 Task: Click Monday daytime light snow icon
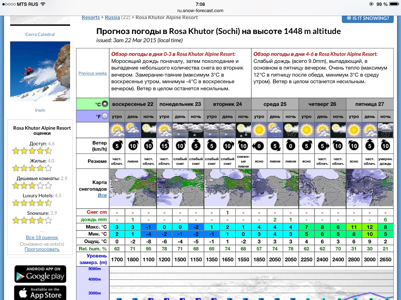(180, 130)
